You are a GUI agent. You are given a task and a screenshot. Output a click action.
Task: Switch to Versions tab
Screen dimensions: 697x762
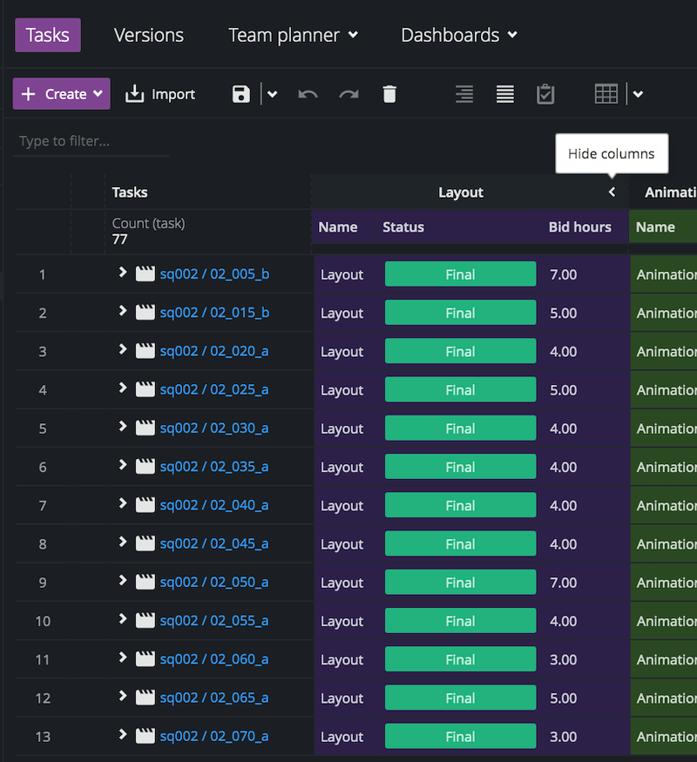(149, 35)
